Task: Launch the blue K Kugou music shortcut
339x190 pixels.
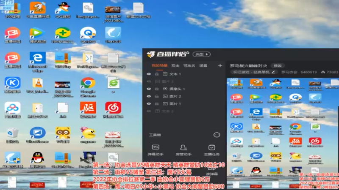Action: point(13,85)
